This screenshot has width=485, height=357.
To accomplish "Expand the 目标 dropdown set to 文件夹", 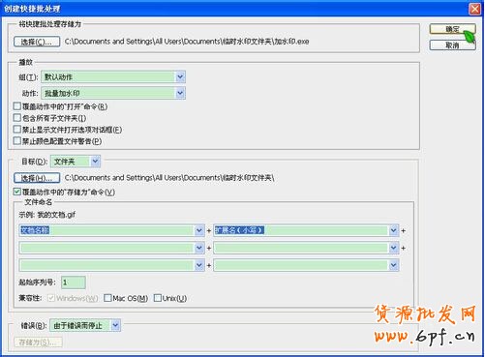I will [76, 162].
